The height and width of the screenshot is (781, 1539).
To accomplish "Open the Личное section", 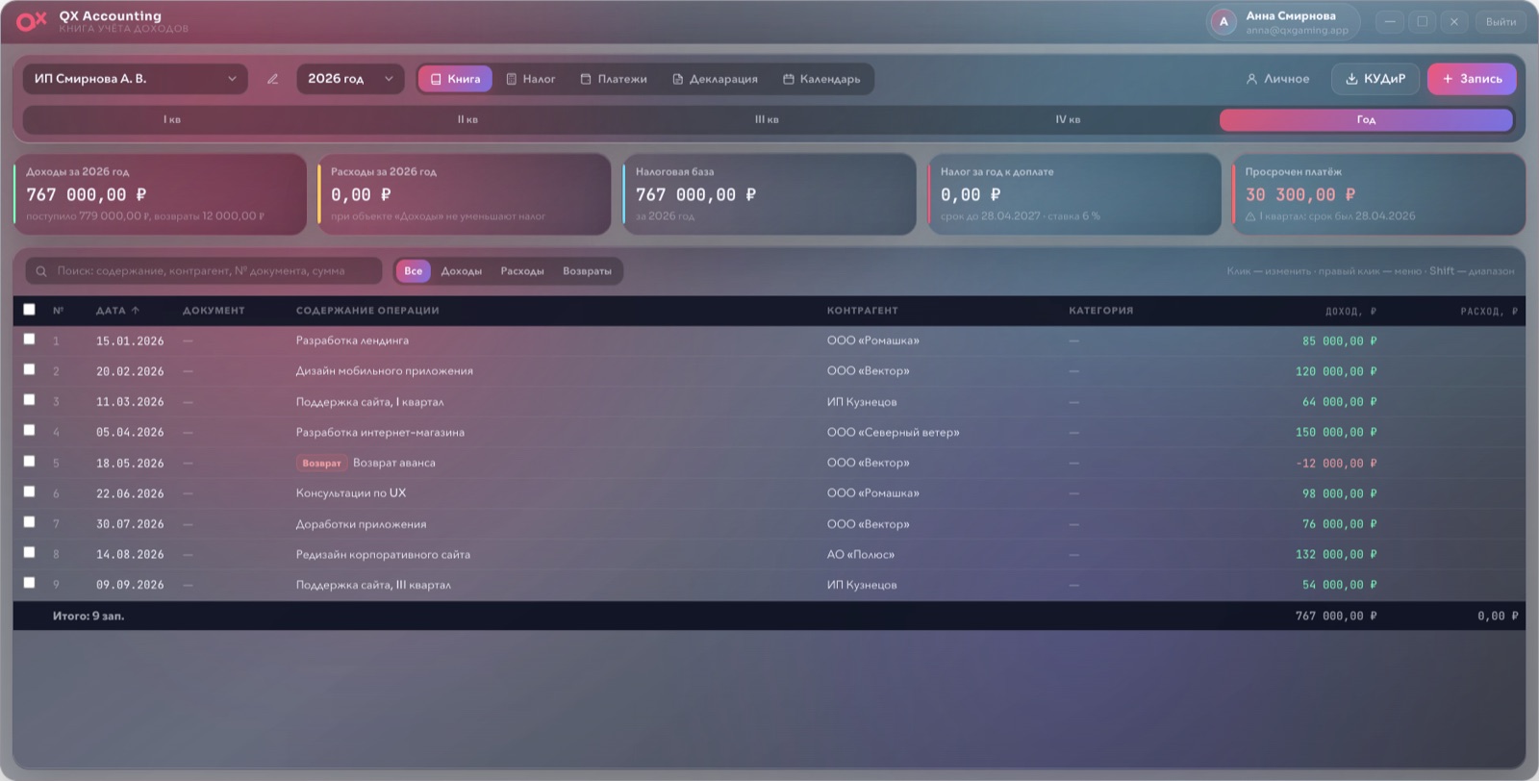I will [x=1277, y=79].
